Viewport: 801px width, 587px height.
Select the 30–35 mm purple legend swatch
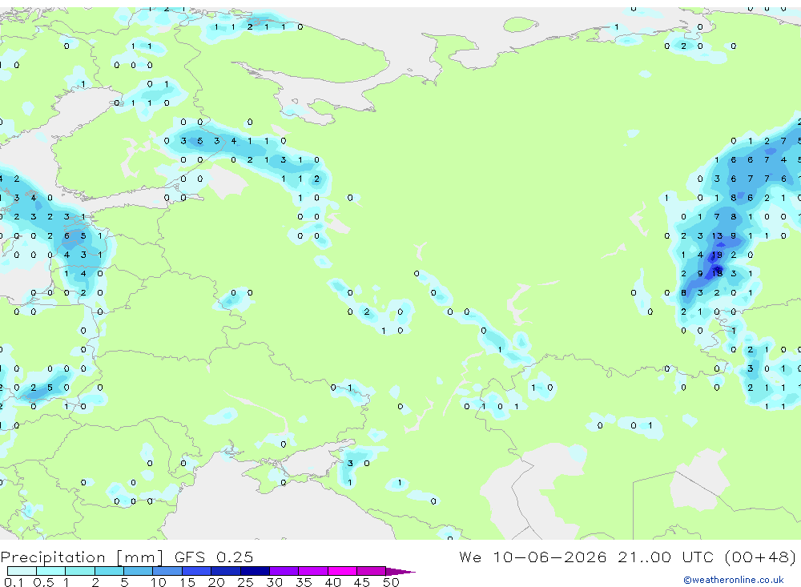click(x=284, y=571)
